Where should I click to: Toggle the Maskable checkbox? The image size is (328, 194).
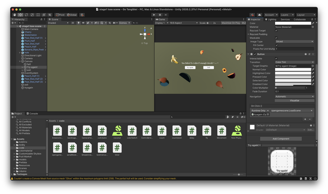(276, 38)
